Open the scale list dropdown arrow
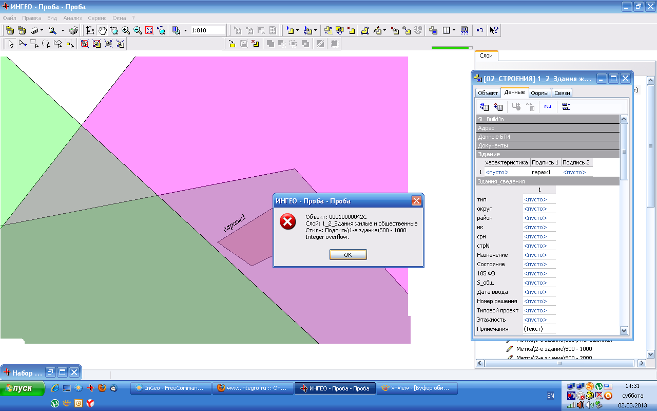This screenshot has height=411, width=657. (x=185, y=30)
